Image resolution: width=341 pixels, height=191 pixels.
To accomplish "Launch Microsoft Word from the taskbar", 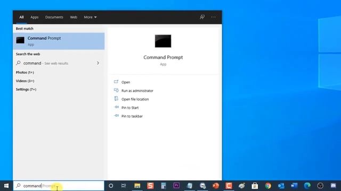I will [294, 186].
